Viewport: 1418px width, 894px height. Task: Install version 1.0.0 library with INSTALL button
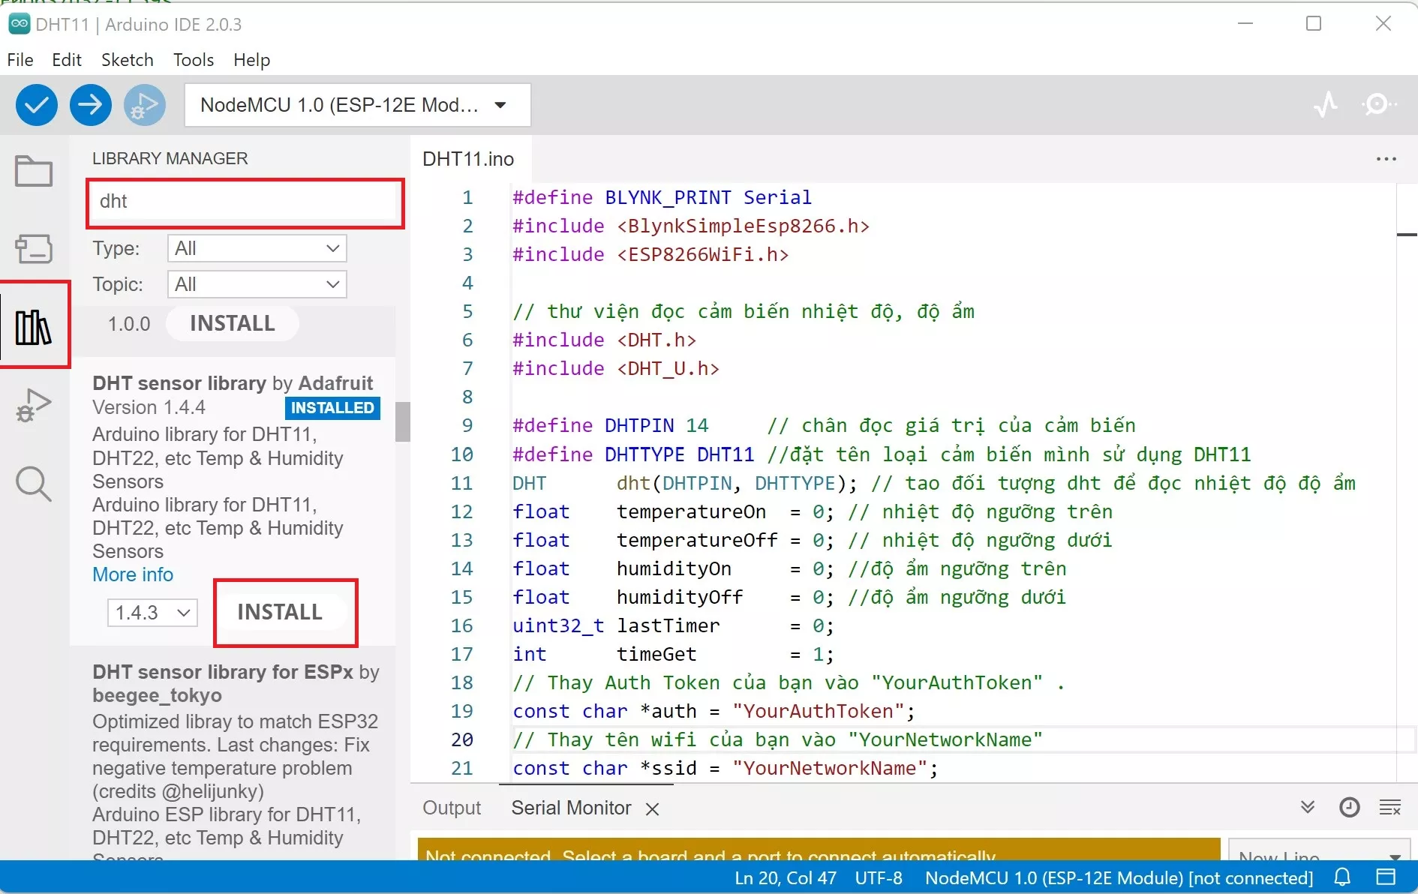click(x=233, y=324)
